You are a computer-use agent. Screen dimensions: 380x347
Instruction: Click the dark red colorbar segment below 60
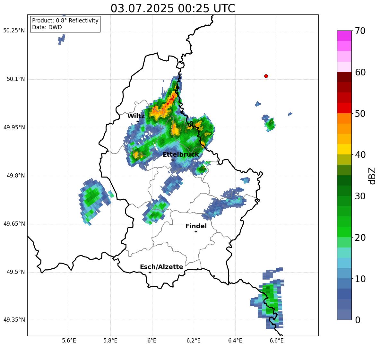pyautogui.click(x=344, y=77)
